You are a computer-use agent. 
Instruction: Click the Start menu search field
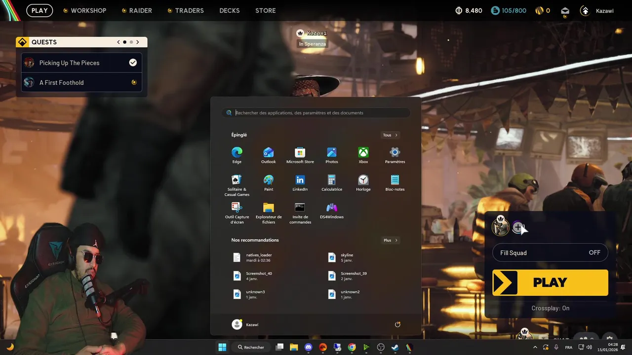tap(316, 112)
